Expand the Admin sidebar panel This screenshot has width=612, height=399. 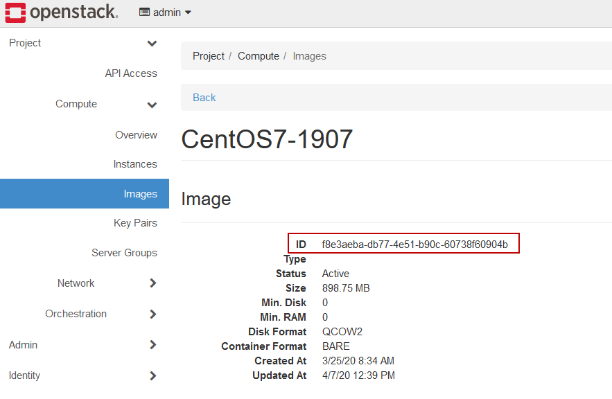pyautogui.click(x=152, y=345)
